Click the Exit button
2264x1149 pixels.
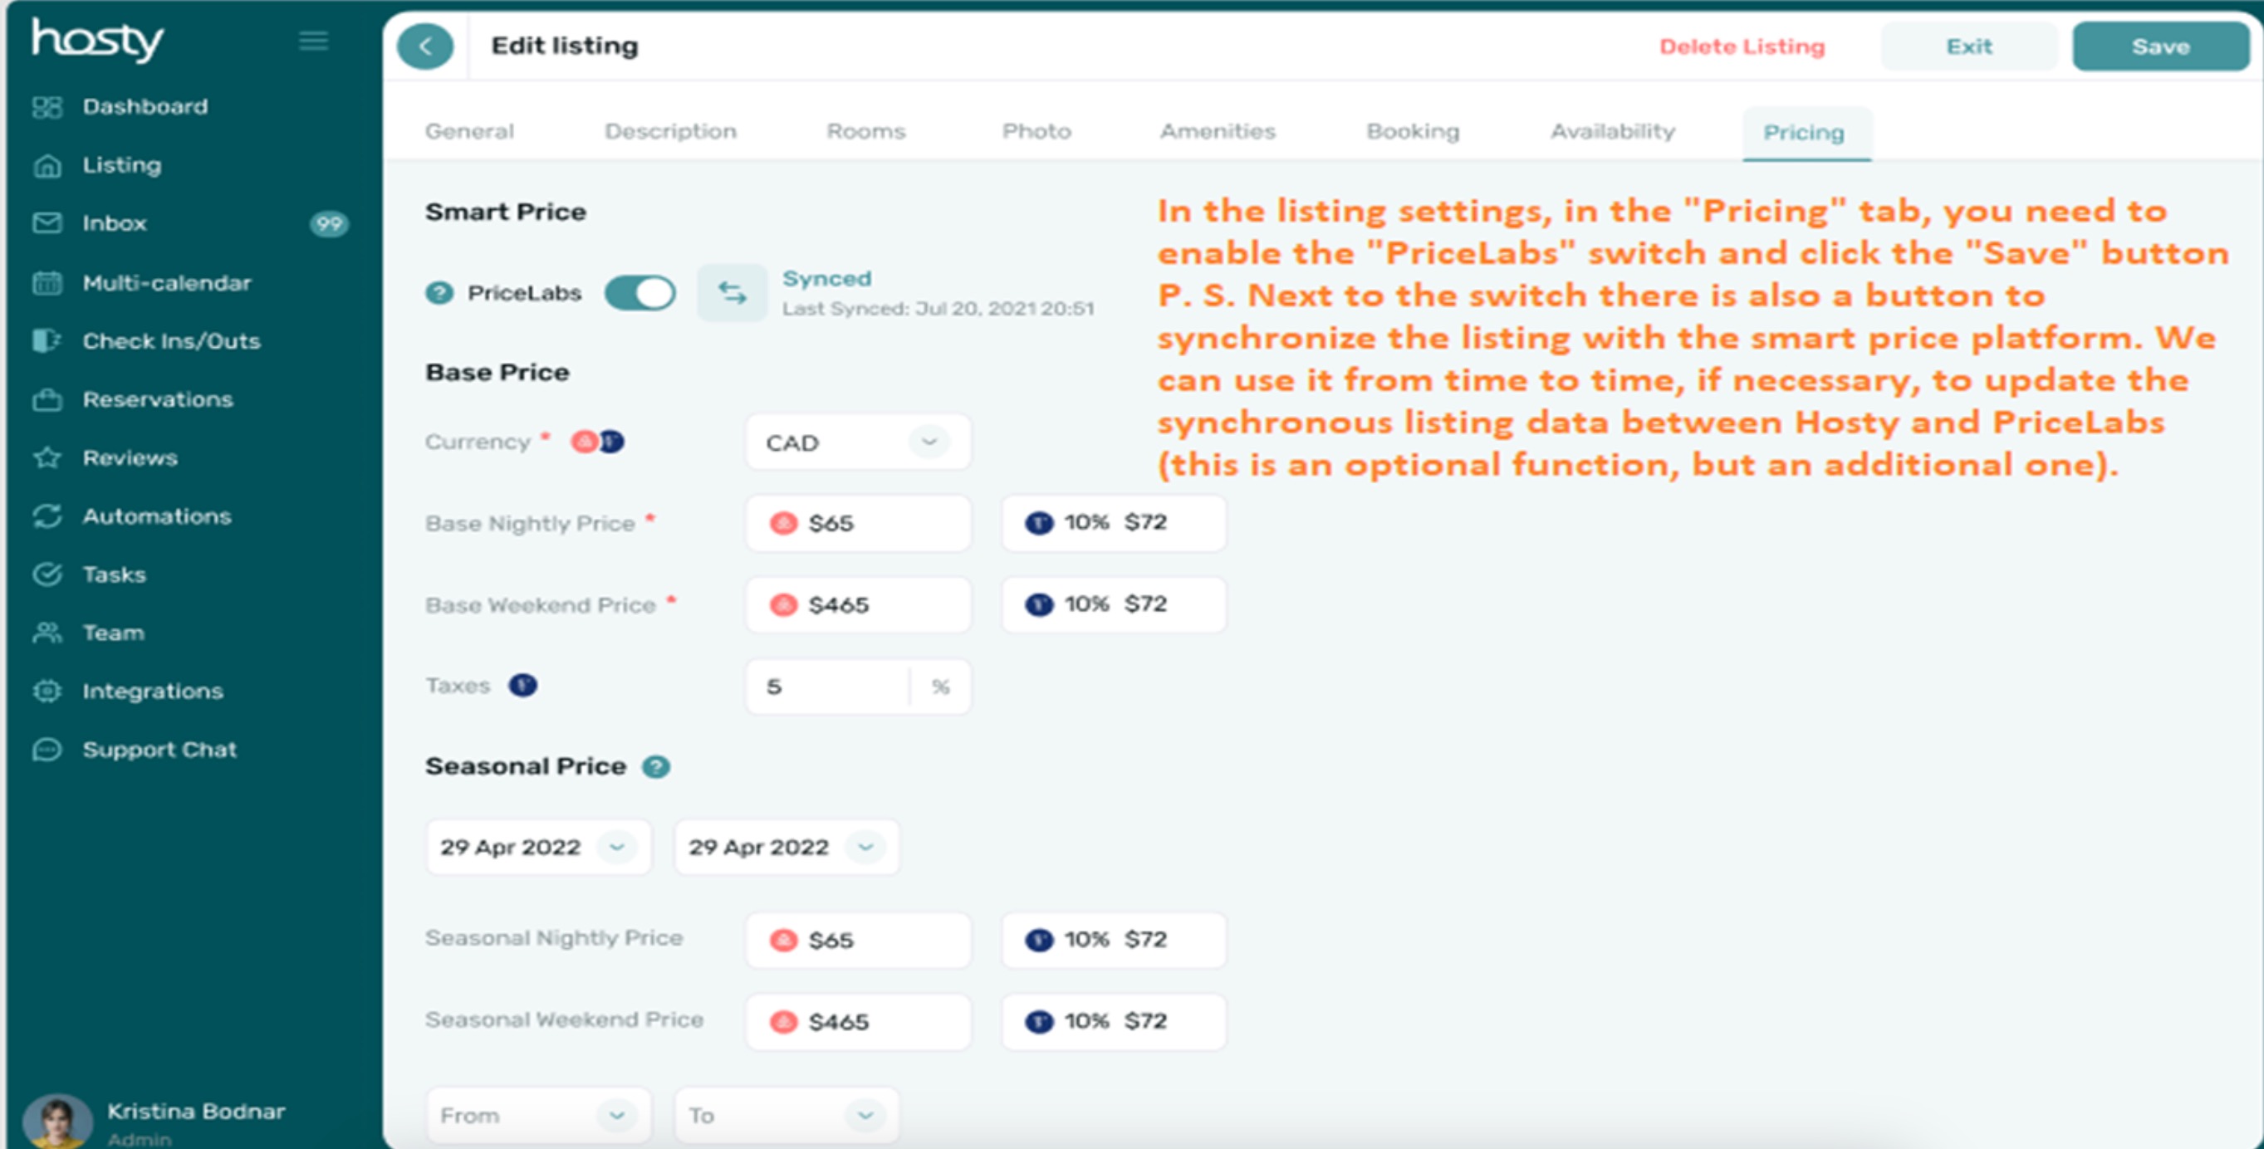tap(1968, 46)
